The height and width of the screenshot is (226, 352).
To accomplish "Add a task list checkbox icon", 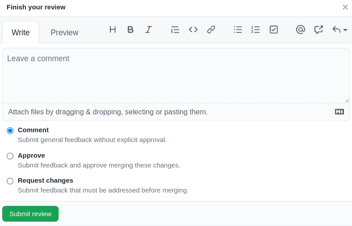I will coord(274,29).
